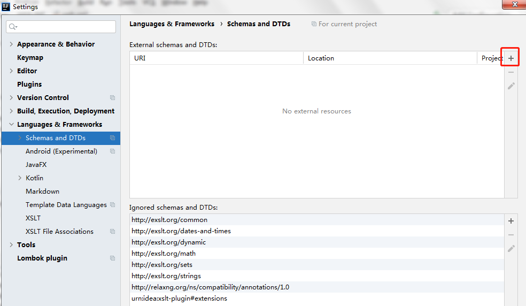Select JavaFX settings
The image size is (526, 306).
pyautogui.click(x=36, y=165)
